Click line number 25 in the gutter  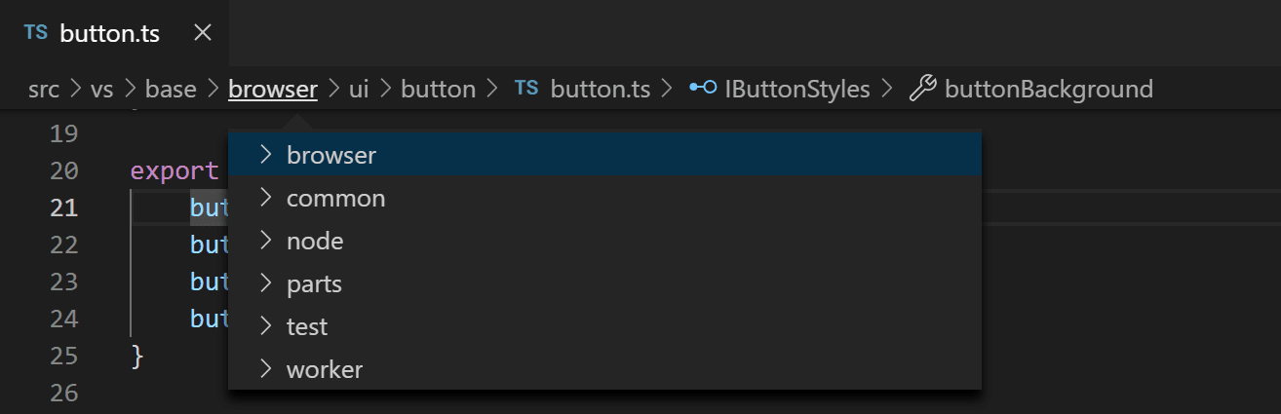(x=63, y=356)
